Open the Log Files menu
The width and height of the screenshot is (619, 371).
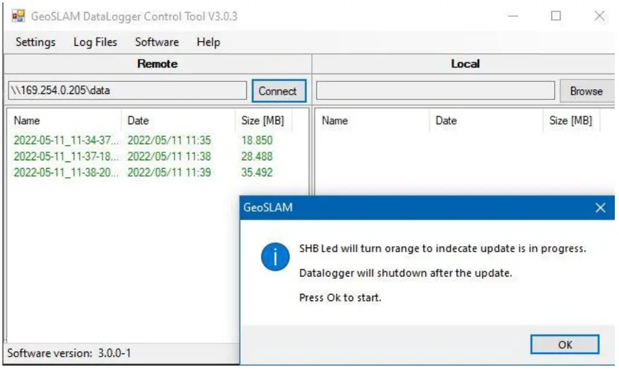95,42
